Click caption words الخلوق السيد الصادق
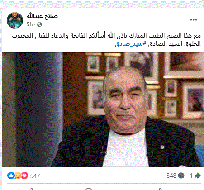 tap(175, 44)
